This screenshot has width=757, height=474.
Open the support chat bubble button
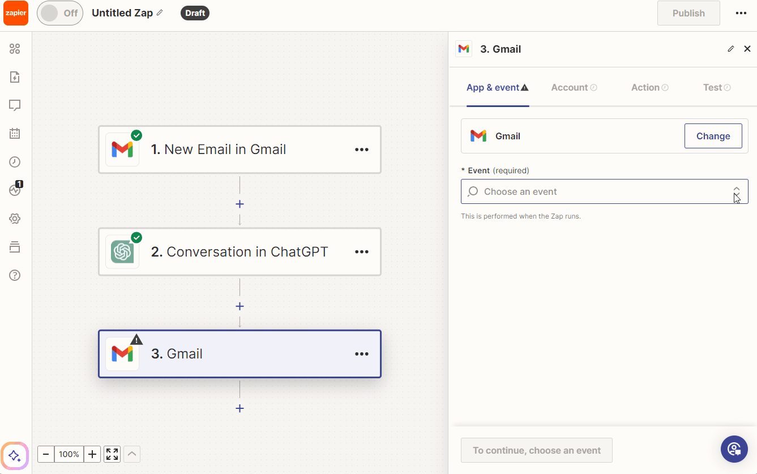734,450
